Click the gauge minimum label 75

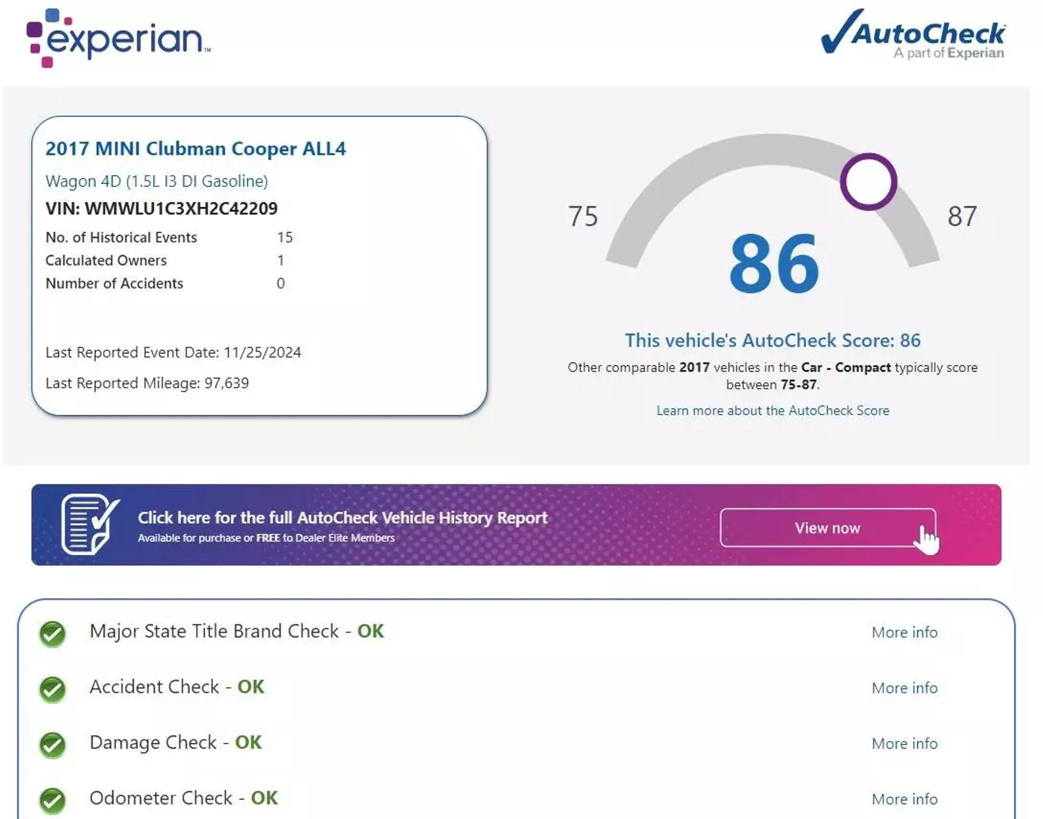tap(583, 216)
